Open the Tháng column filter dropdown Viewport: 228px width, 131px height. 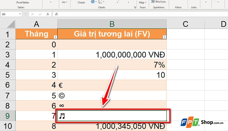[55, 37]
